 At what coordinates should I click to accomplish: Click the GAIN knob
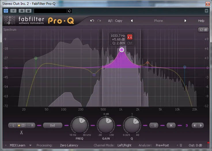(x=106, y=125)
